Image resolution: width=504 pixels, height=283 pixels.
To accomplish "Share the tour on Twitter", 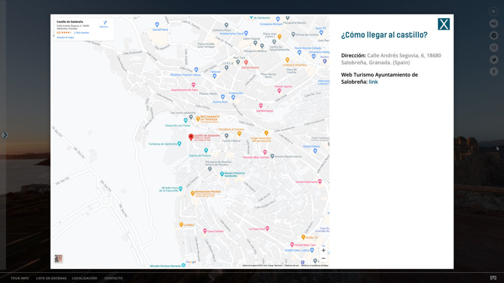I will click(x=494, y=59).
